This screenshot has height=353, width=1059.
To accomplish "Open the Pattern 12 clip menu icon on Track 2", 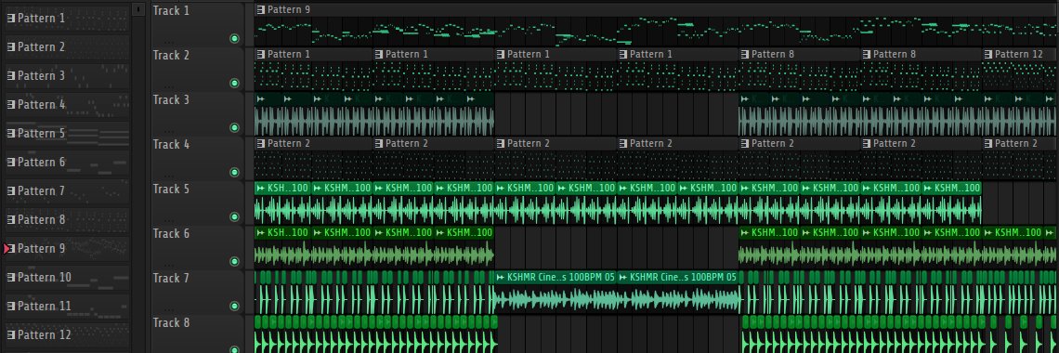I will [989, 54].
